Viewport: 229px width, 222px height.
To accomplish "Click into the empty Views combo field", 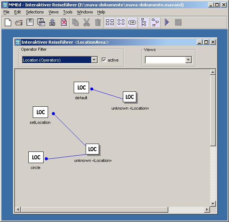I will pyautogui.click(x=165, y=60).
